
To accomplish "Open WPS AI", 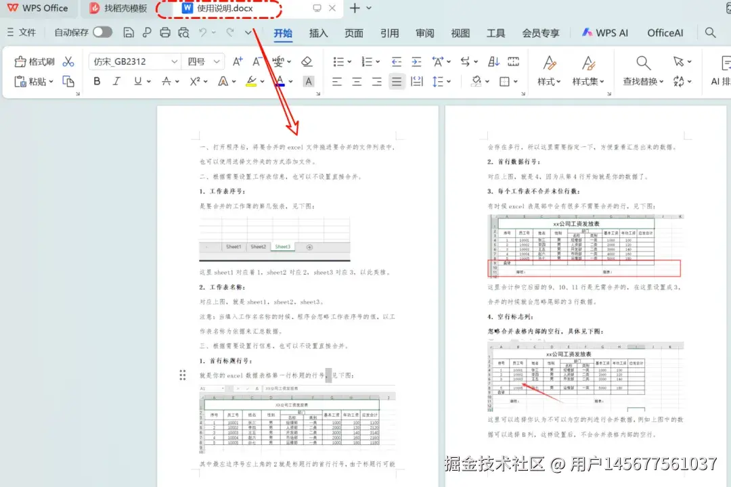I will (604, 33).
